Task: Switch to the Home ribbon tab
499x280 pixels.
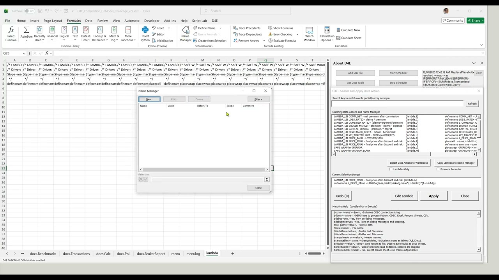Action: pos(21,21)
